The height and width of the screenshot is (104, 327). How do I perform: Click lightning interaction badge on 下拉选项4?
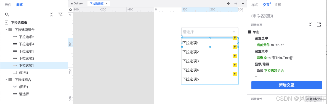tap(235, 65)
